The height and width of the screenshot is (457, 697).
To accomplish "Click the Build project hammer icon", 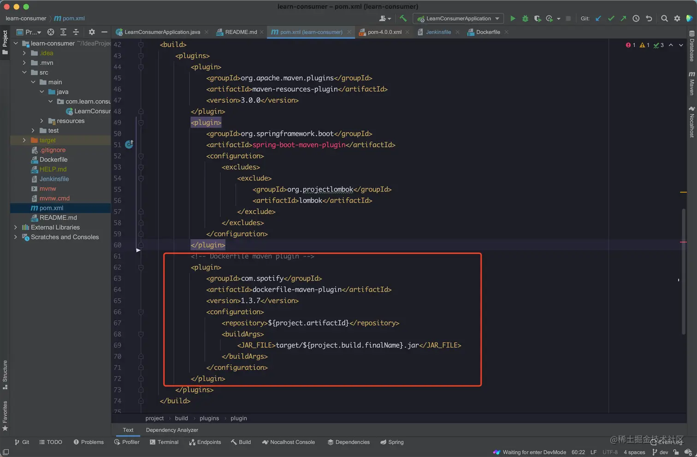I will pos(403,18).
